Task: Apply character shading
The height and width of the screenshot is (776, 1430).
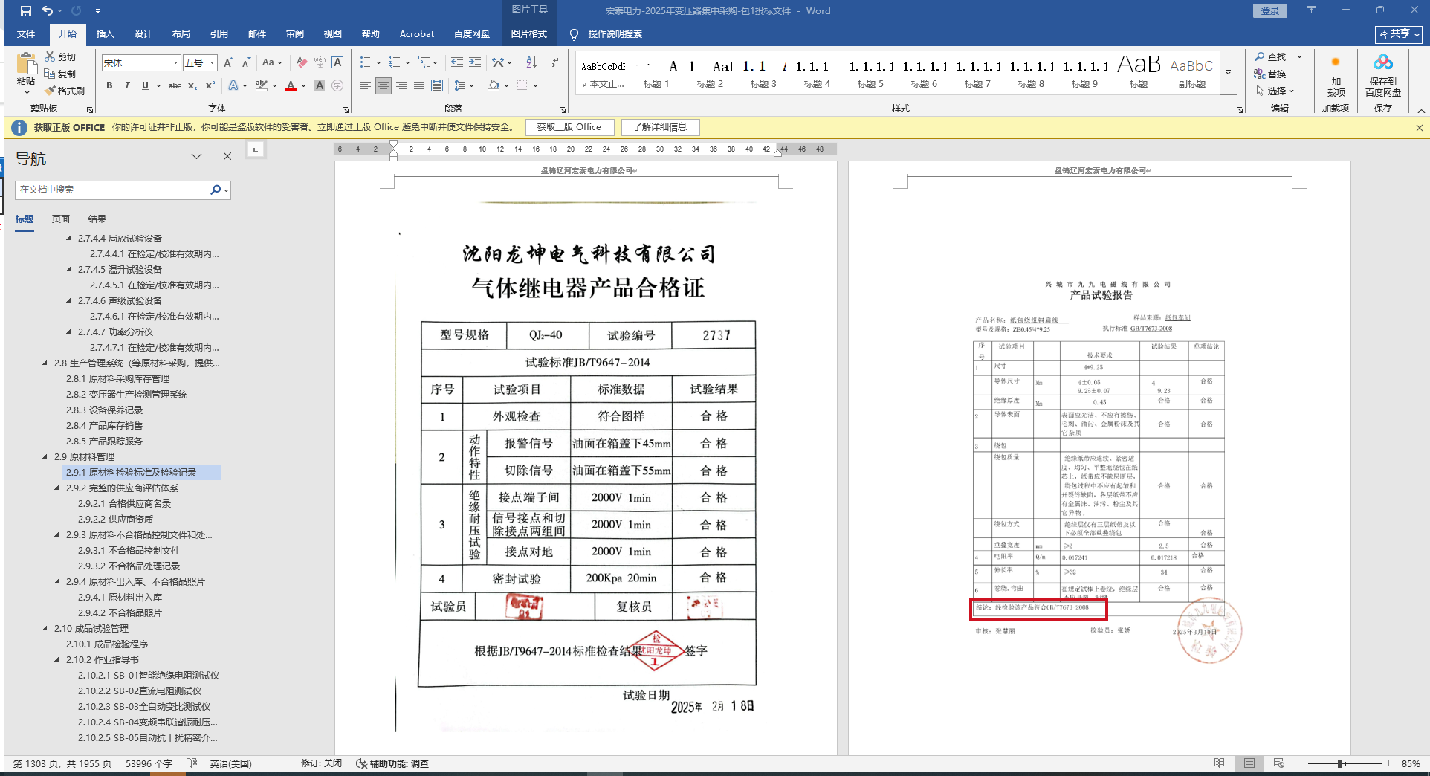Action: [320, 86]
